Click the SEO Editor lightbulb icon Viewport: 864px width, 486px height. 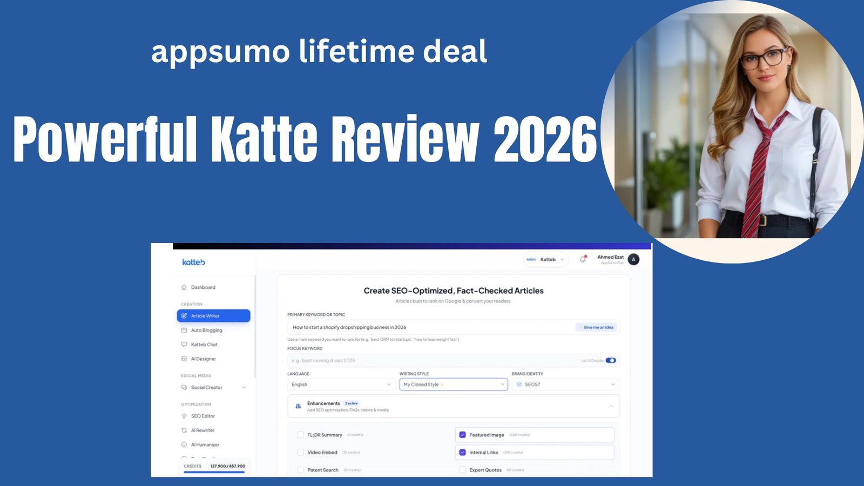[x=184, y=416]
